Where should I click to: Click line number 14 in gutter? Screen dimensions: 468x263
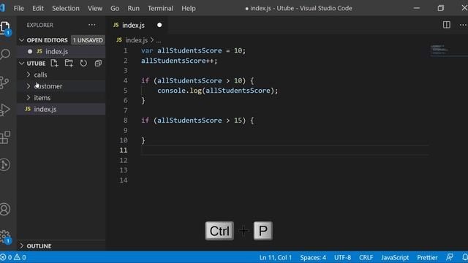[124, 180]
